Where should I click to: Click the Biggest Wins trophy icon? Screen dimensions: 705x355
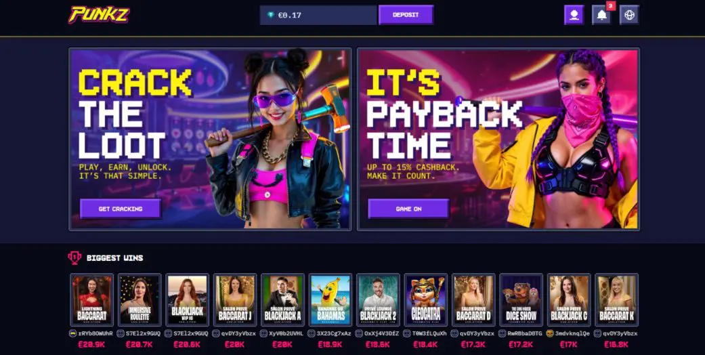click(x=74, y=258)
